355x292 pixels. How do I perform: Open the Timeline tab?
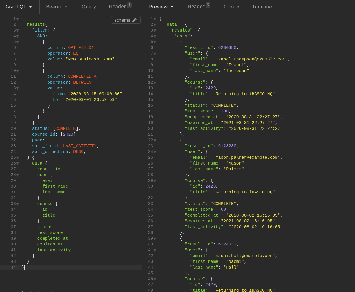point(262,7)
